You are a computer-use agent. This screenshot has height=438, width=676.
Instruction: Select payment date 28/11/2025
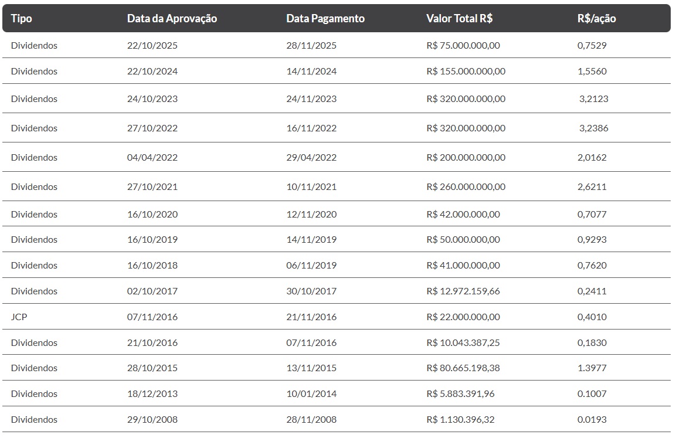(311, 45)
